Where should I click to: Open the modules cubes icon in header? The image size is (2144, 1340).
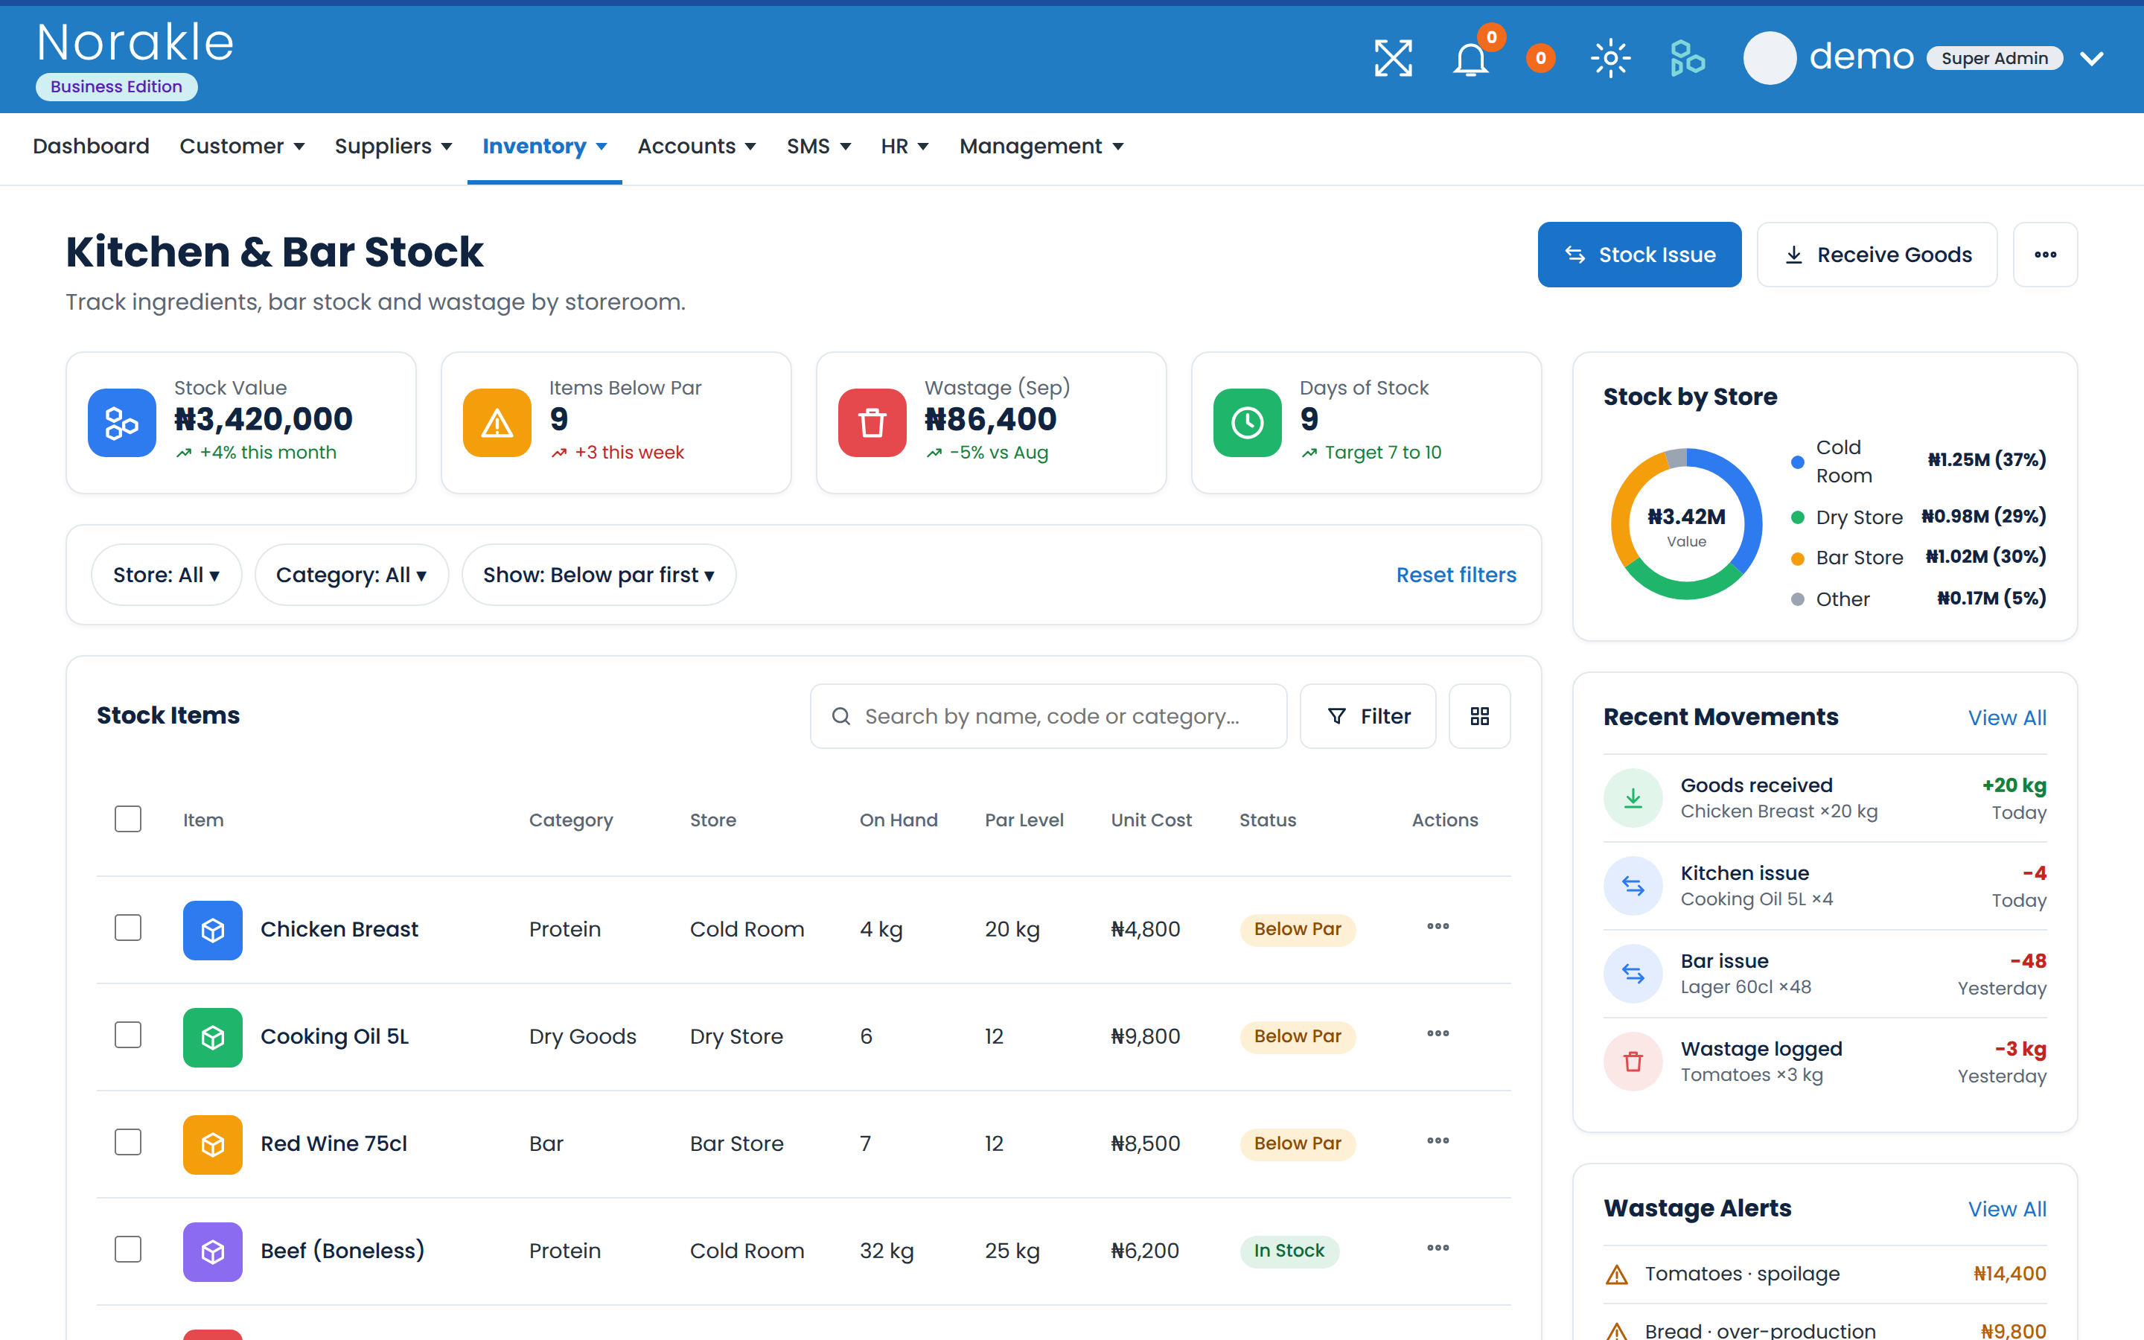tap(1687, 59)
